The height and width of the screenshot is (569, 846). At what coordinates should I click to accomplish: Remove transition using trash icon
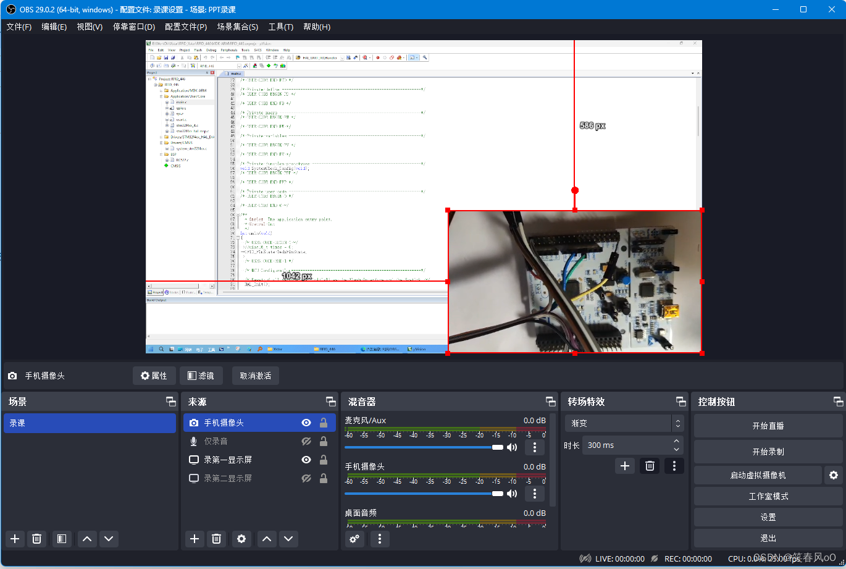point(650,466)
